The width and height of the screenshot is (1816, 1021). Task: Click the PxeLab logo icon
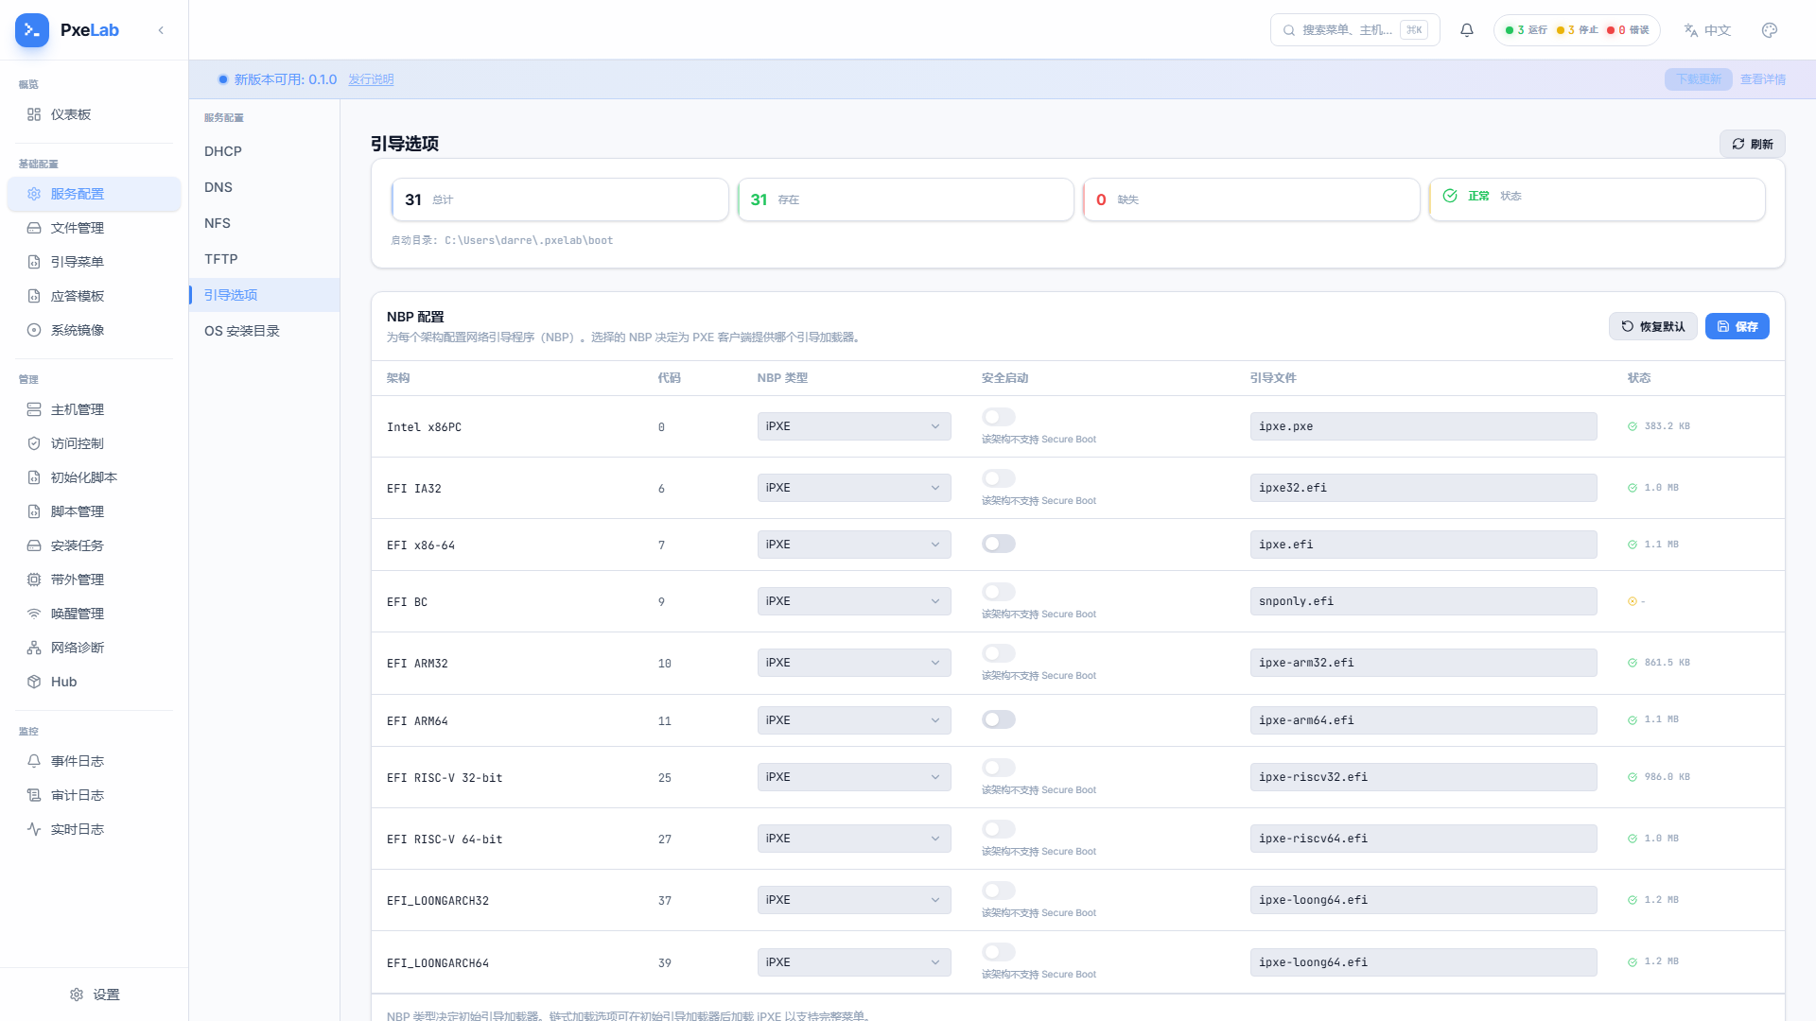[x=32, y=30]
